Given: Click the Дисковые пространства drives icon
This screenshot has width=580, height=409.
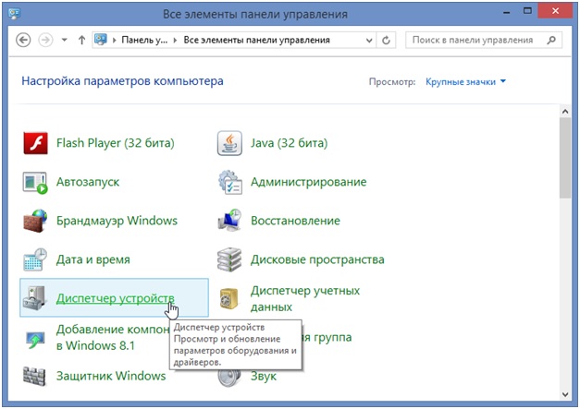Looking at the screenshot, I should (229, 259).
